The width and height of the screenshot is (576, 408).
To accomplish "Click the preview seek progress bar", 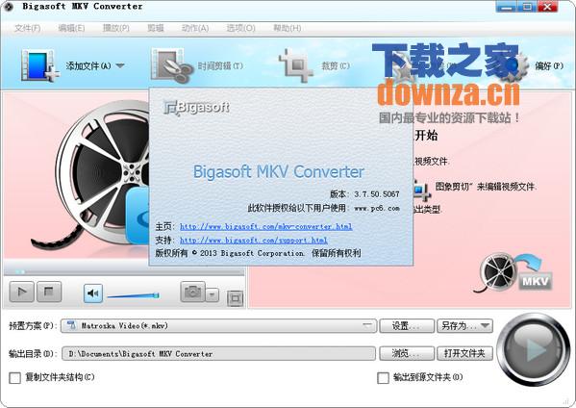I will click(x=124, y=271).
